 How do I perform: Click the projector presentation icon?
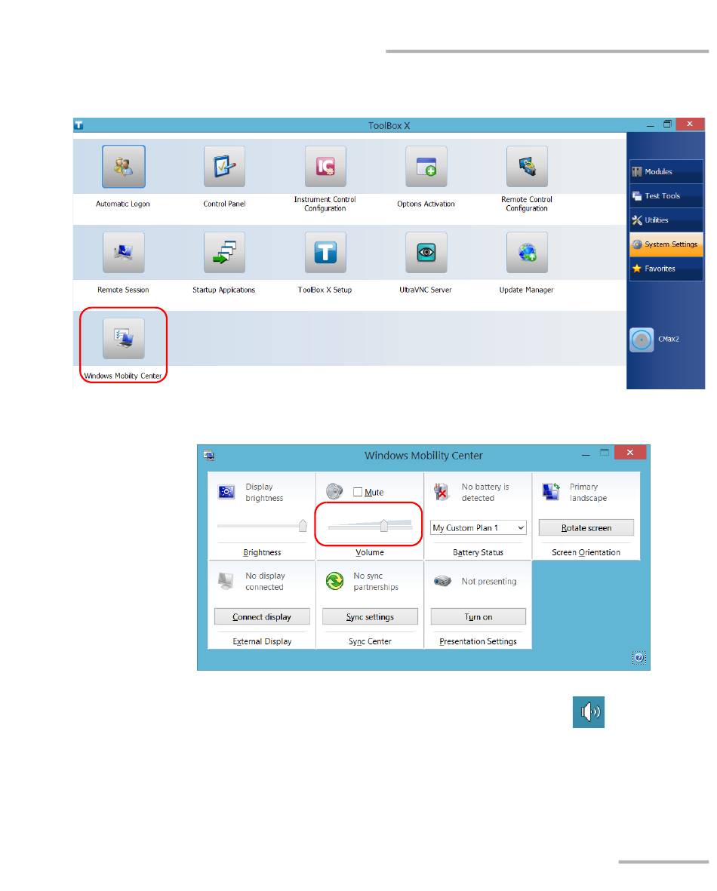tap(442, 581)
